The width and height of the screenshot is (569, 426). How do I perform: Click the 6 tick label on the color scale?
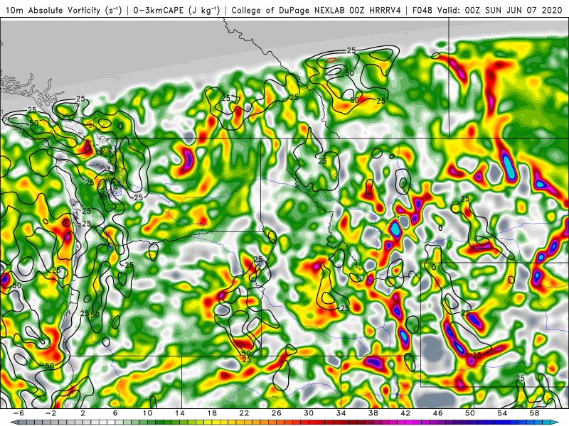coord(115,413)
